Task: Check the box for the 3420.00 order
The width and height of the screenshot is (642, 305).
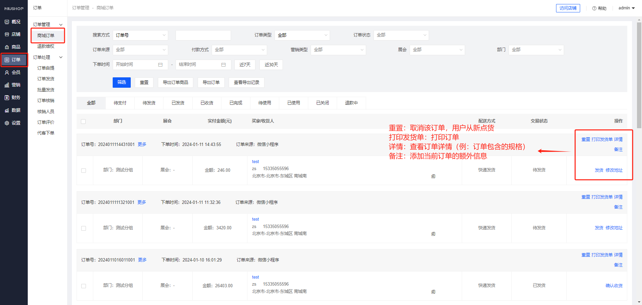Action: point(84,228)
